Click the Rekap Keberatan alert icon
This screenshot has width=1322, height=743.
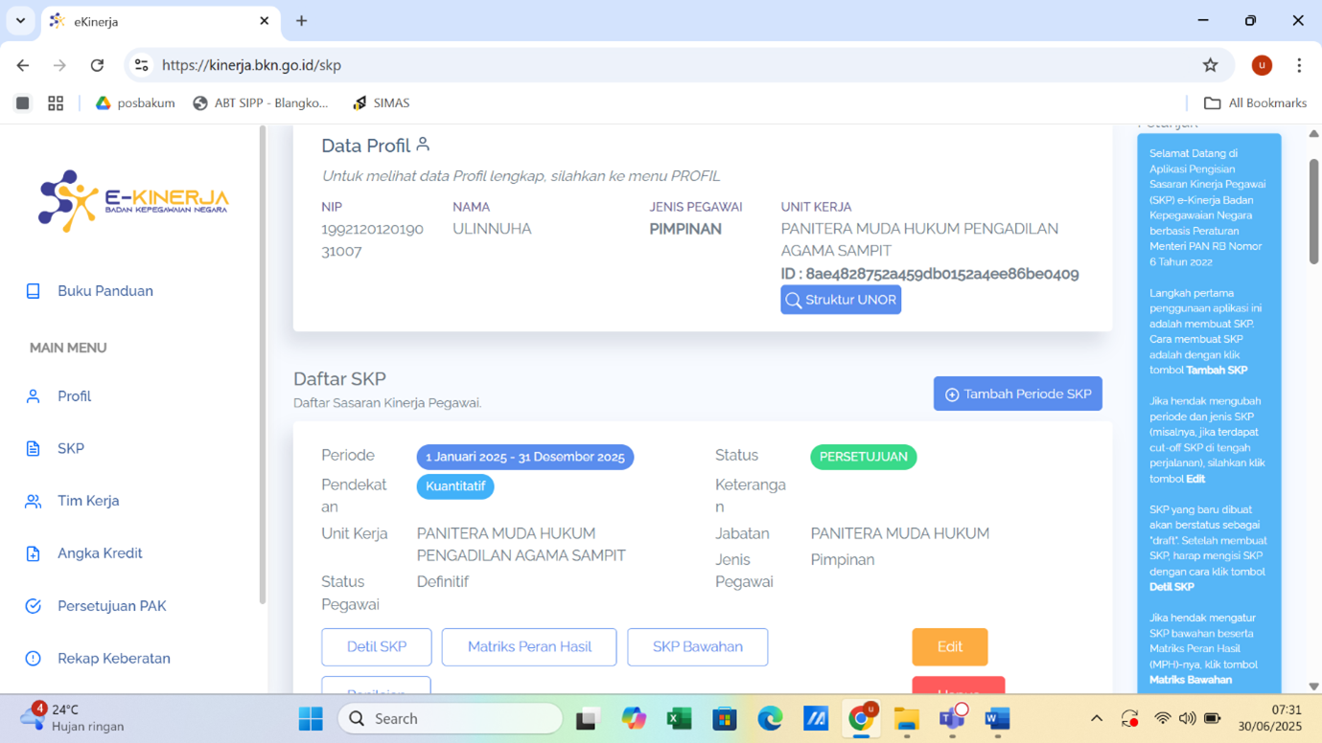pyautogui.click(x=34, y=659)
